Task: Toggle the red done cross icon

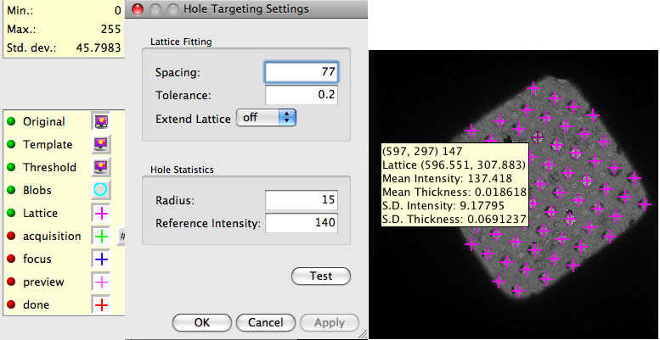Action: [x=101, y=304]
